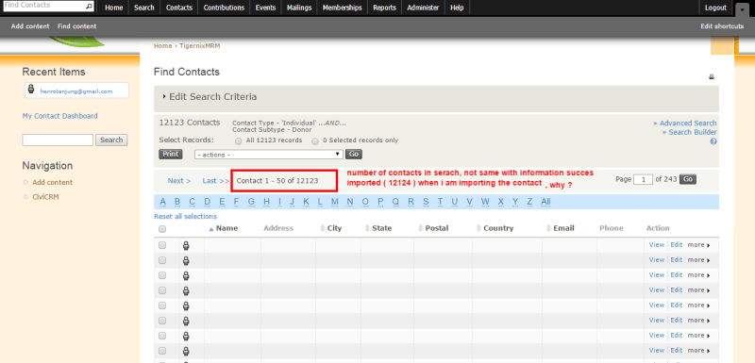
Task: Filter contacts by letter A
Action: pyautogui.click(x=162, y=202)
